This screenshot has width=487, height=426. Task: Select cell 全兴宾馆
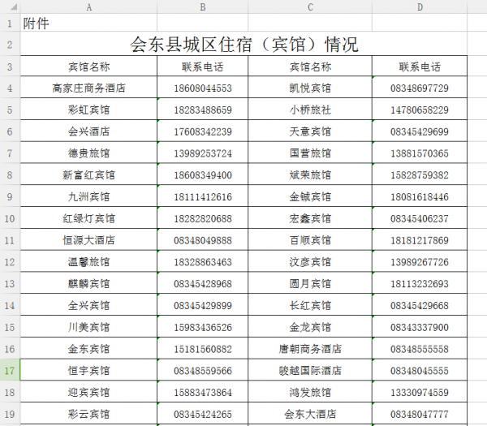coord(88,305)
